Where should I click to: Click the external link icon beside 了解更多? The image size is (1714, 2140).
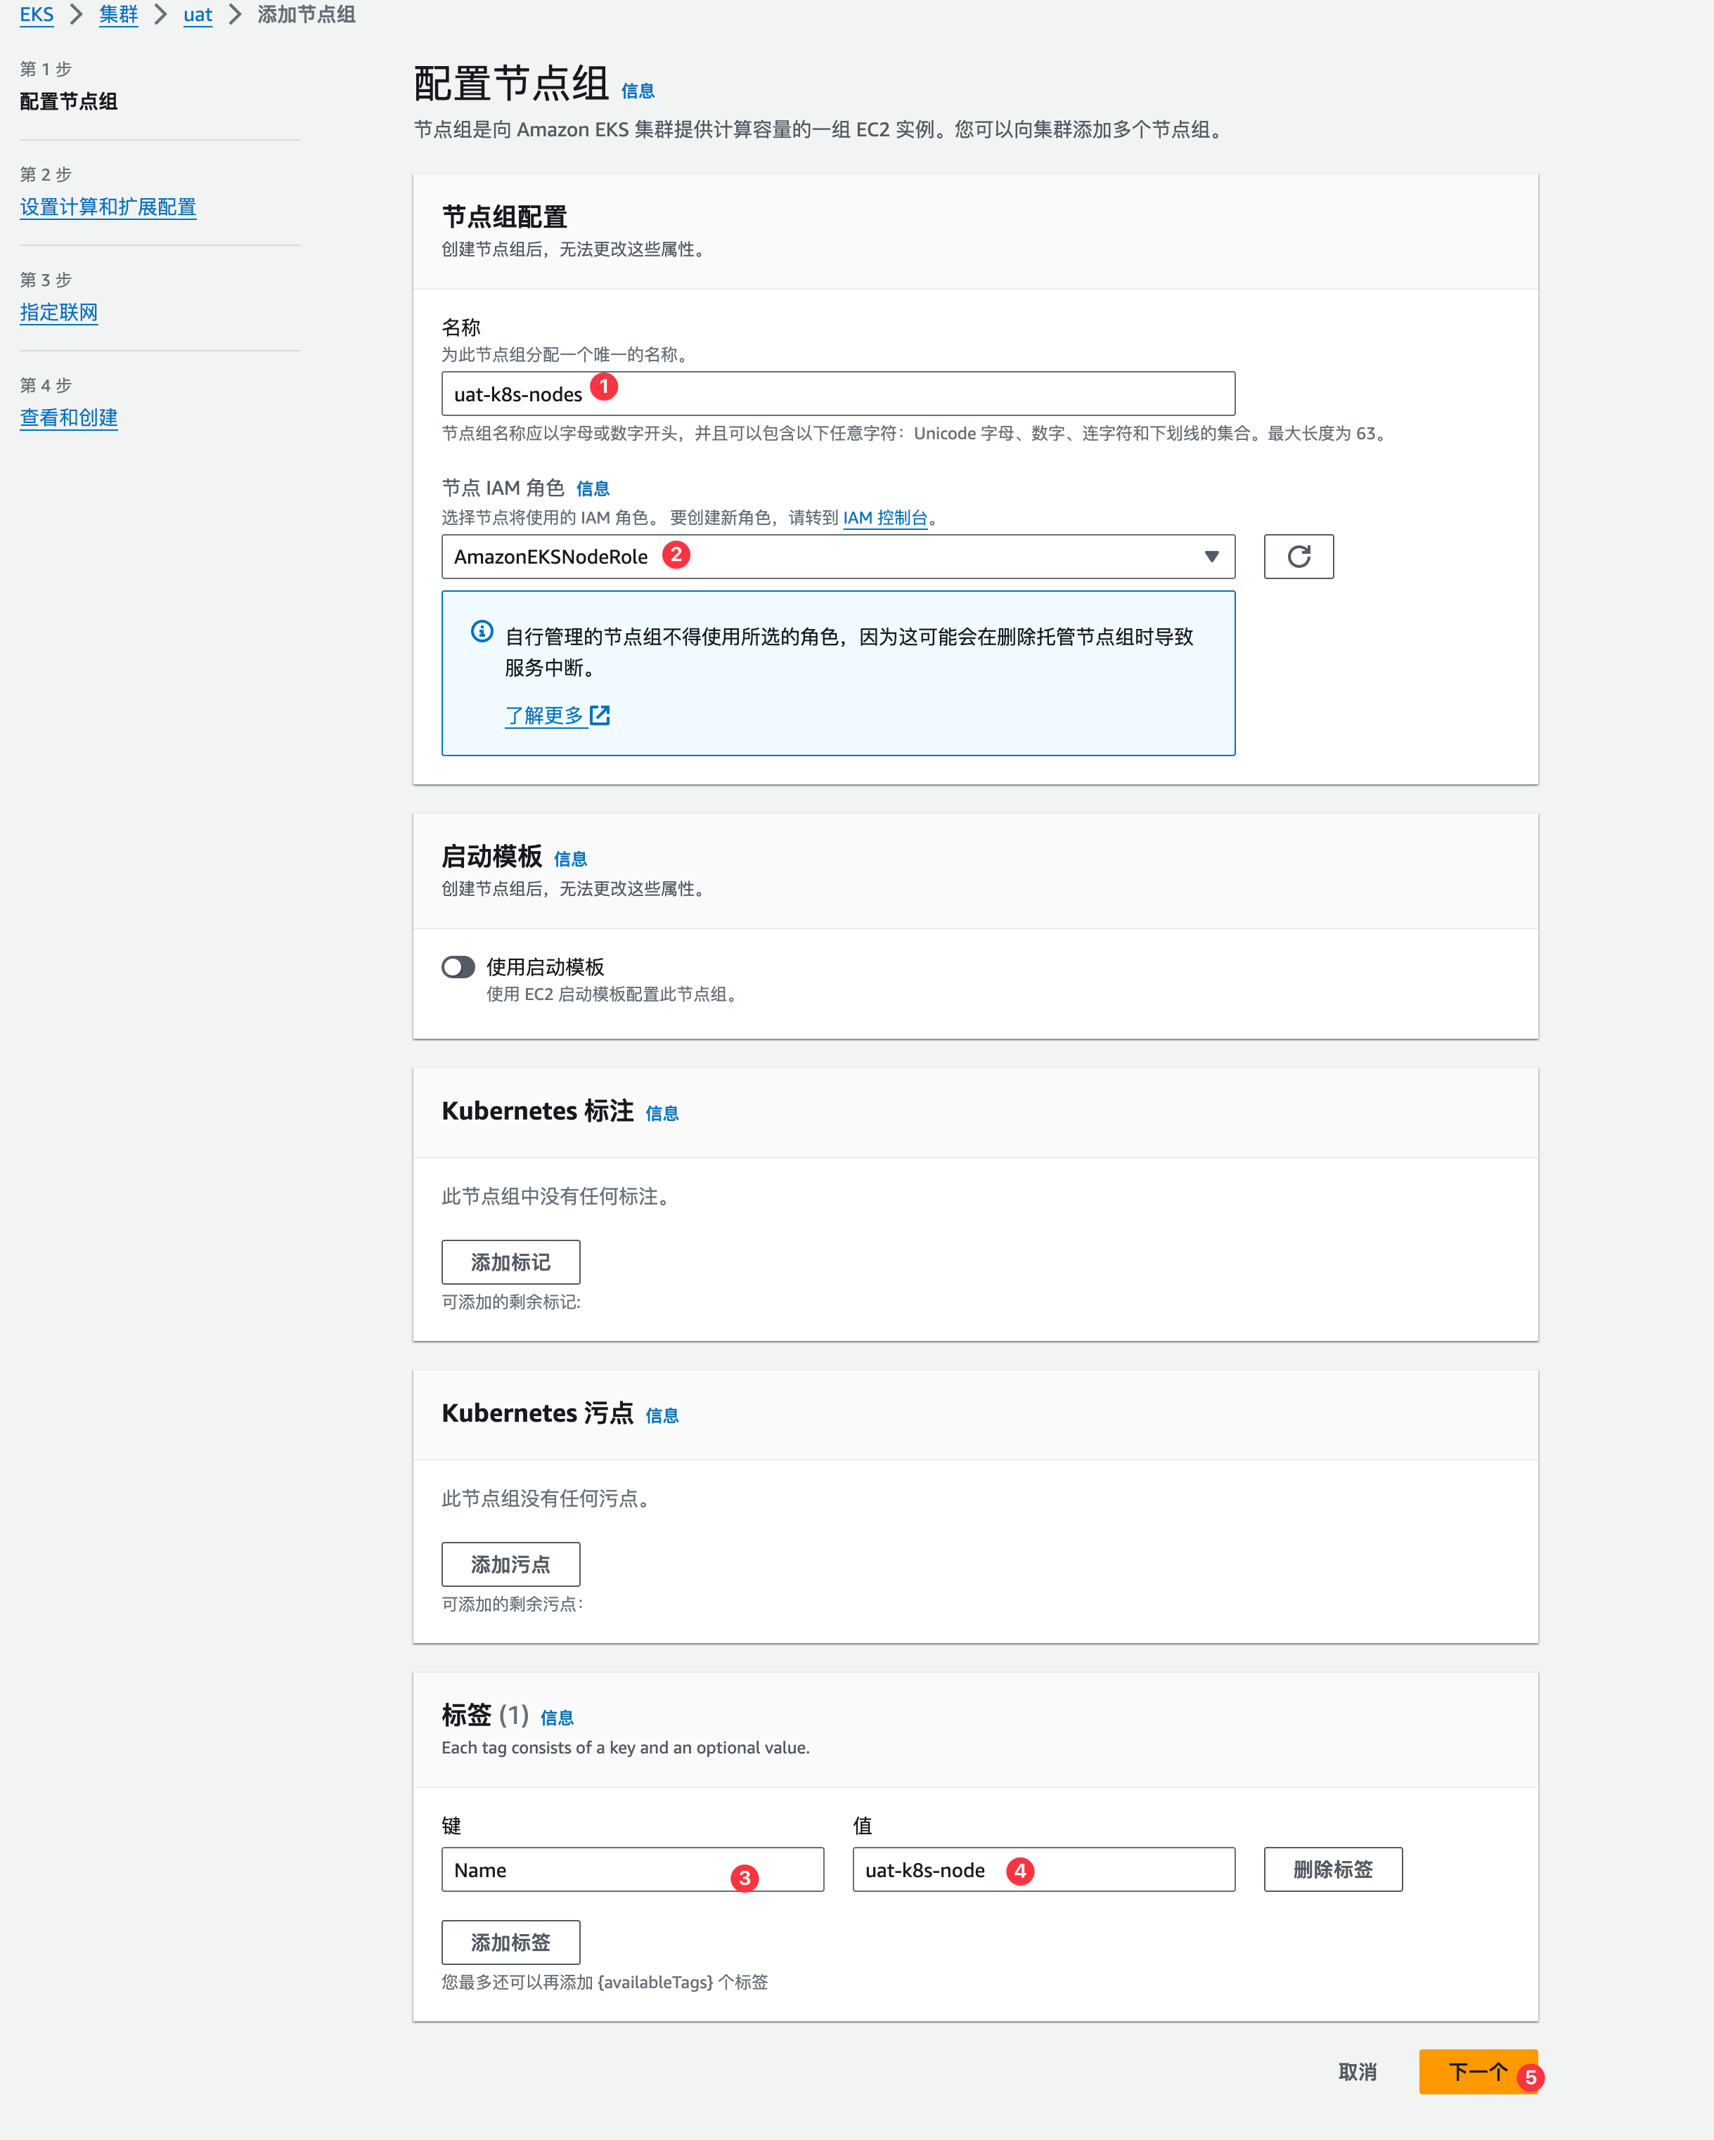[599, 715]
